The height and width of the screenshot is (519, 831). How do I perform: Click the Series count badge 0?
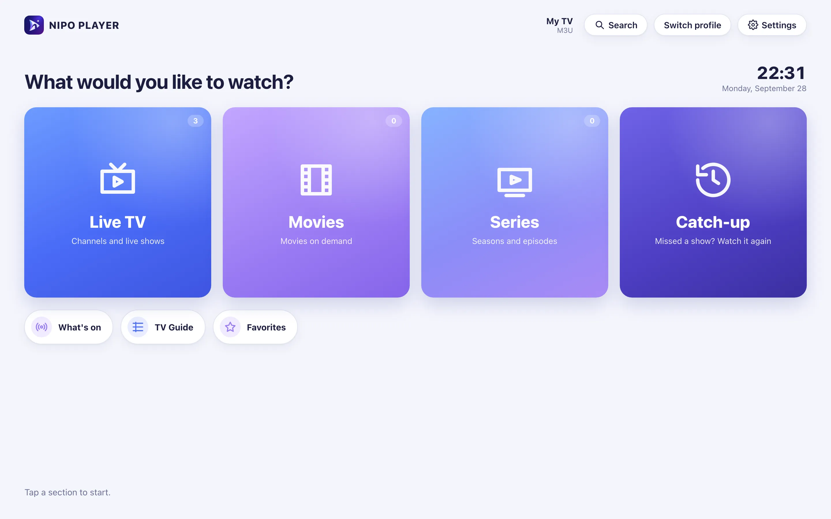point(592,121)
